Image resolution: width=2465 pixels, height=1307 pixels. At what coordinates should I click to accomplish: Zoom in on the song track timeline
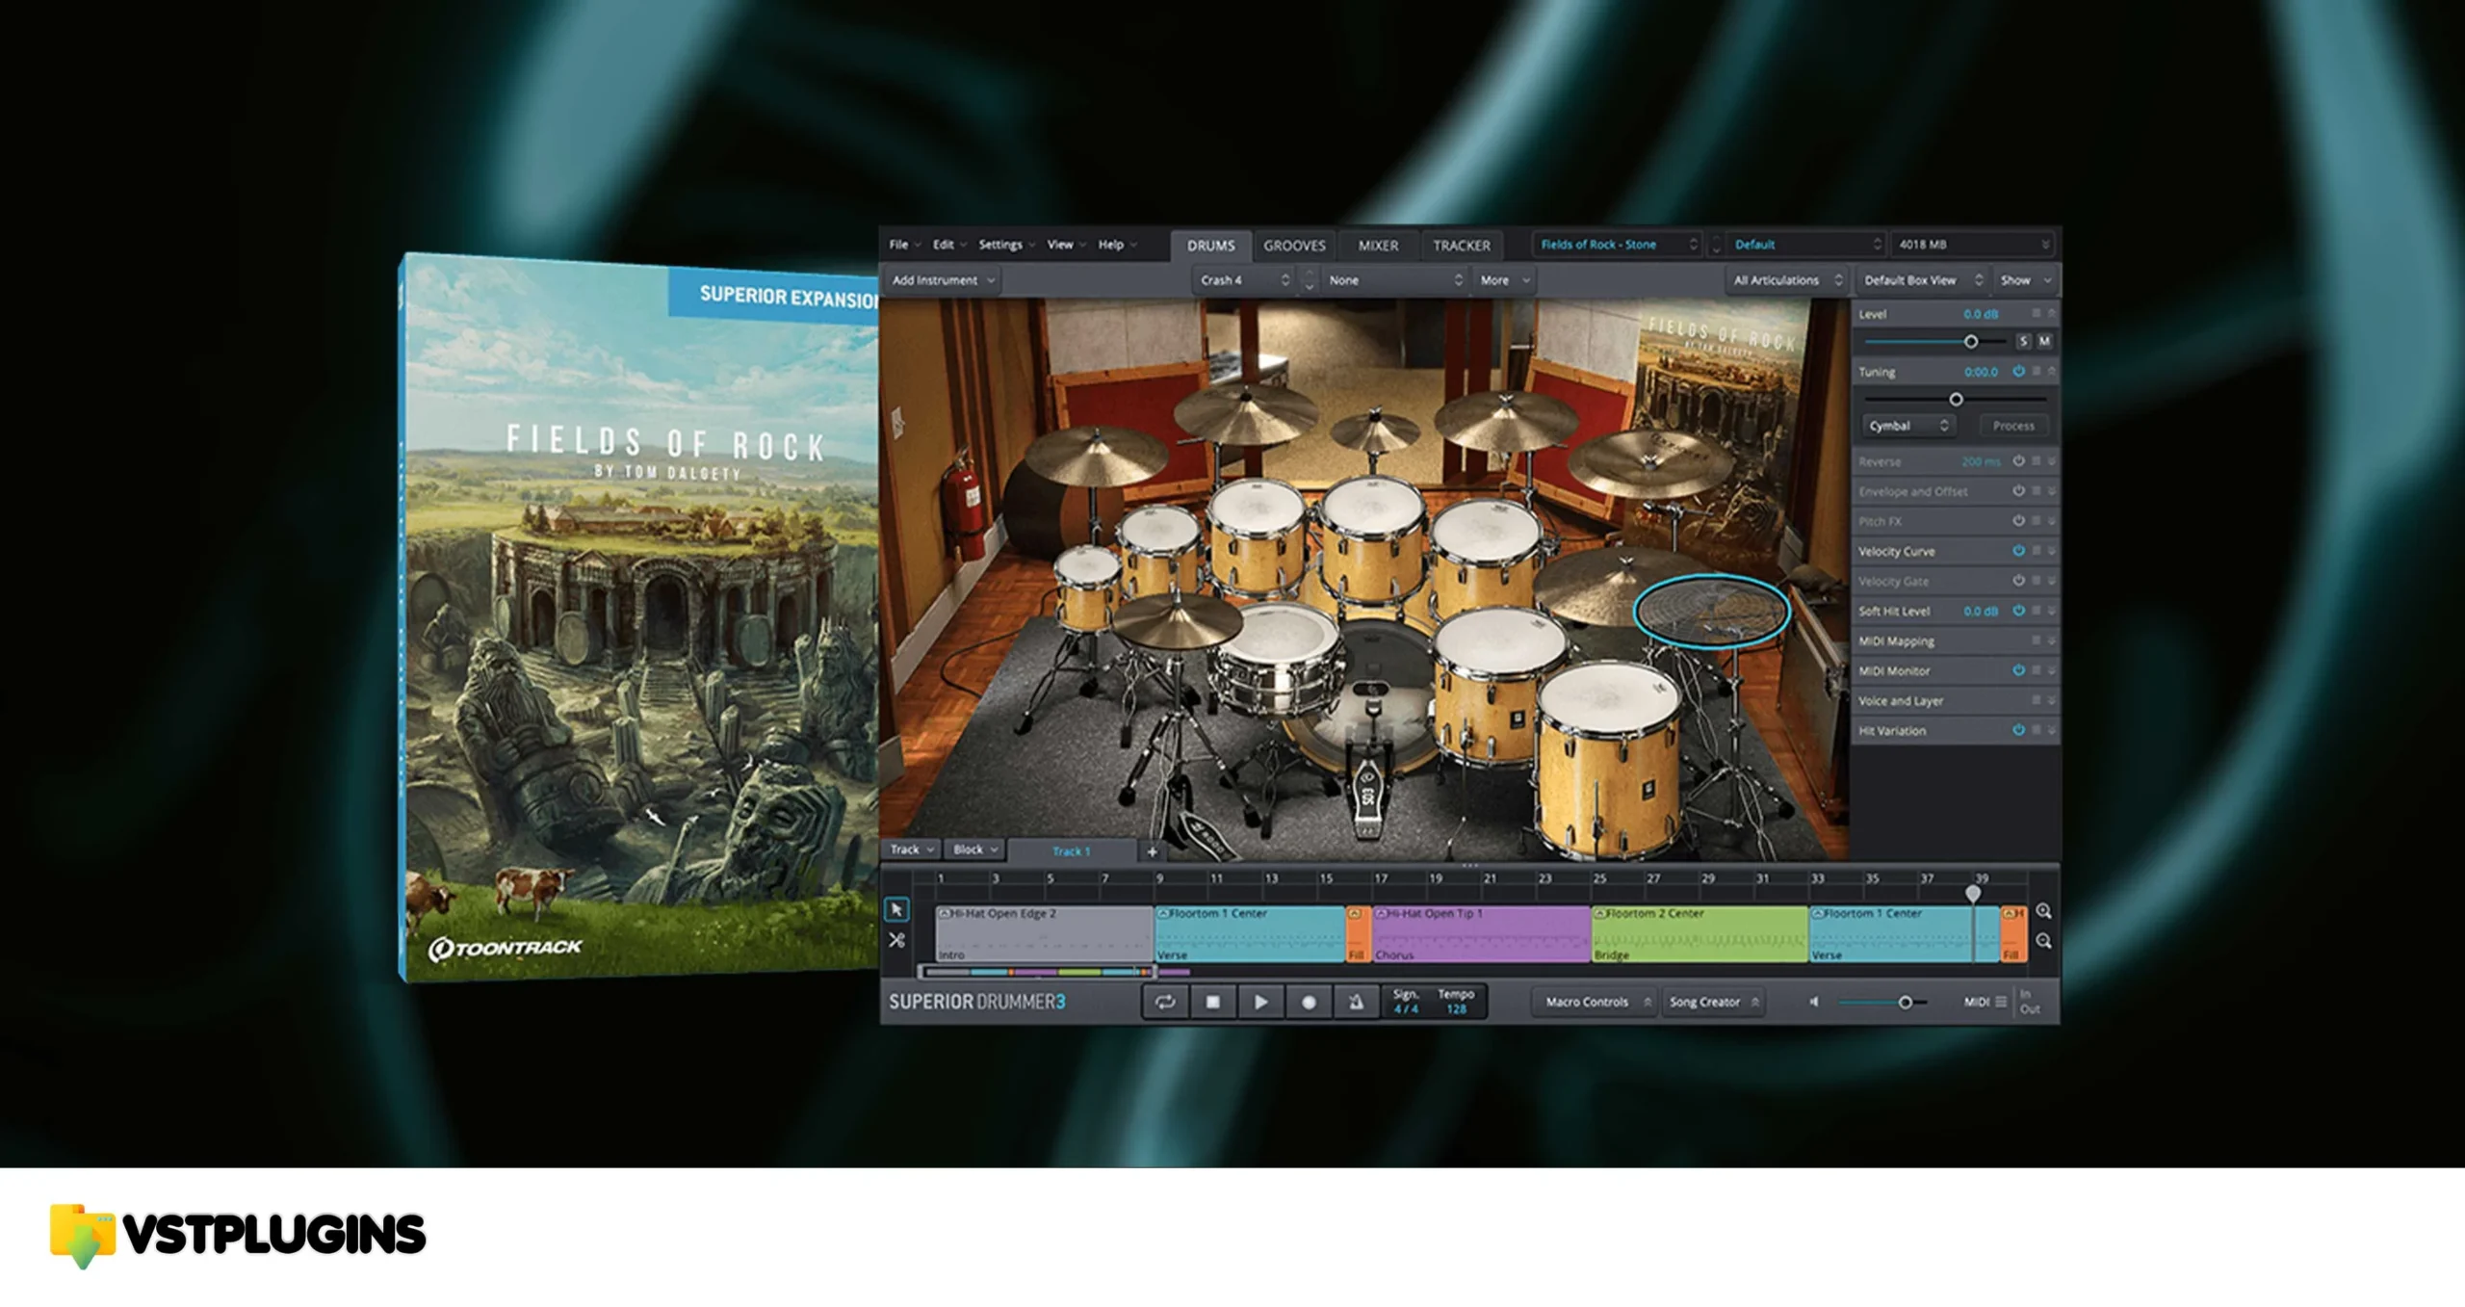[x=2043, y=910]
